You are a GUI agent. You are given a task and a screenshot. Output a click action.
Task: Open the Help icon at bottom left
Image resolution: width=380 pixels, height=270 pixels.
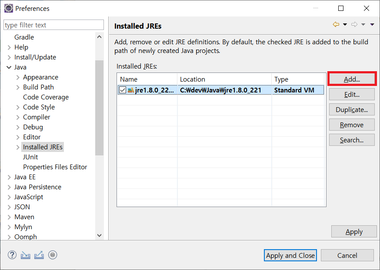click(x=12, y=255)
